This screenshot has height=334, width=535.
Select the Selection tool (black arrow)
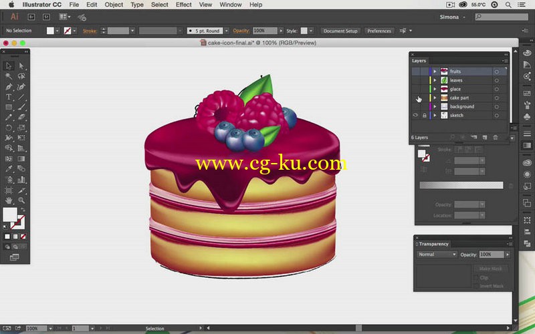click(x=9, y=65)
